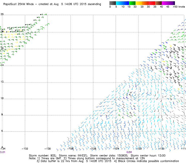Click the legend tick label '40'

[161, 7]
